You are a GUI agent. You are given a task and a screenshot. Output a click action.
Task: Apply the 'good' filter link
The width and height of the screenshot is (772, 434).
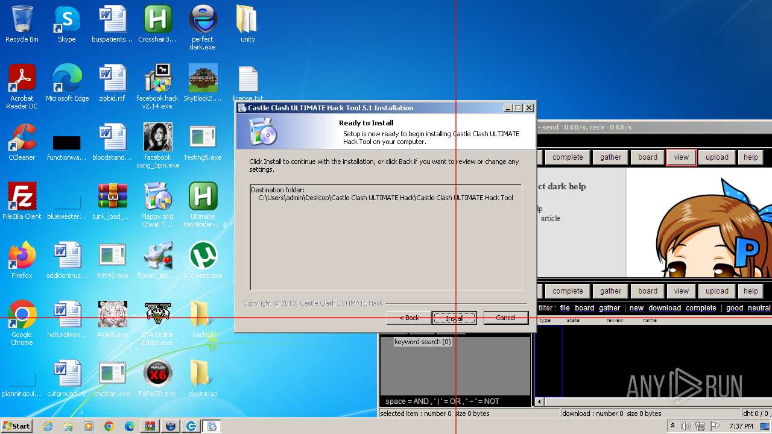tap(735, 308)
